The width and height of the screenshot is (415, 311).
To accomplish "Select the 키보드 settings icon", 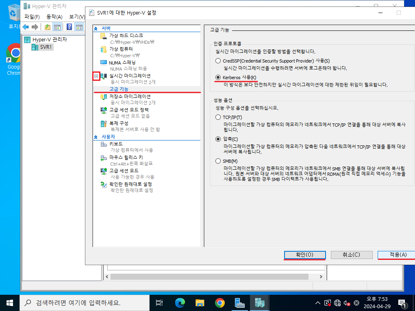I will (104, 144).
